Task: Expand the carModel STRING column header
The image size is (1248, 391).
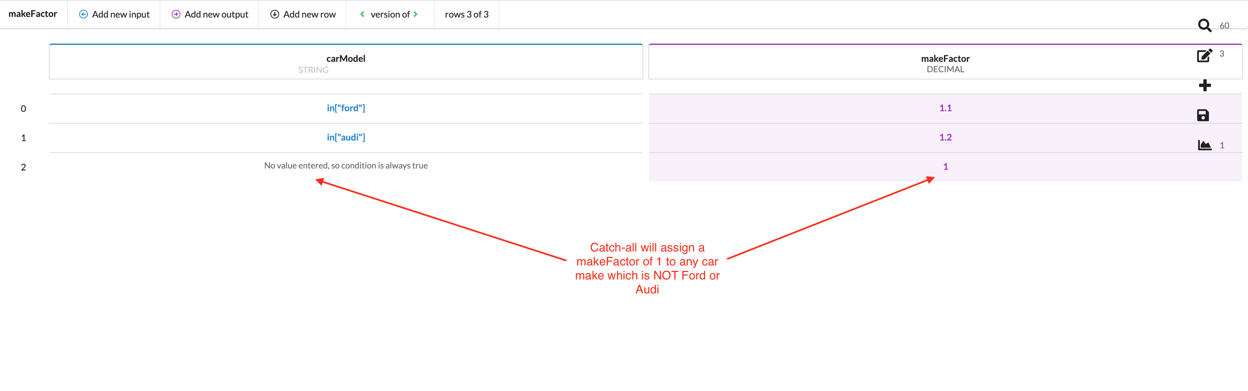Action: (x=346, y=61)
